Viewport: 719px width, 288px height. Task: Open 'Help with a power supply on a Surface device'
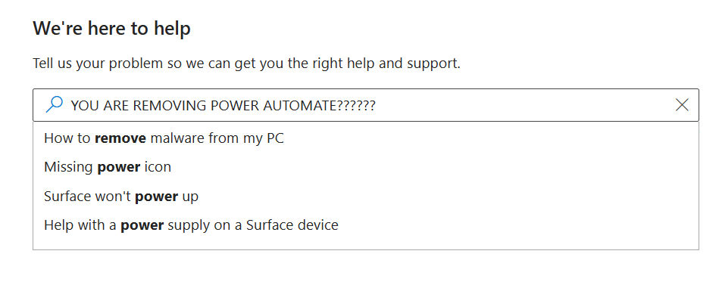point(365,225)
